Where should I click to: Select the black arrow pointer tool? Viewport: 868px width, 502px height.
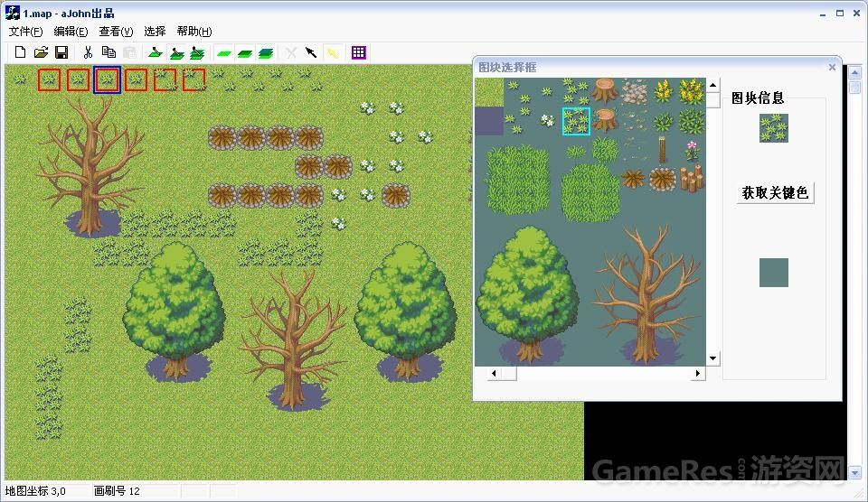coord(311,52)
